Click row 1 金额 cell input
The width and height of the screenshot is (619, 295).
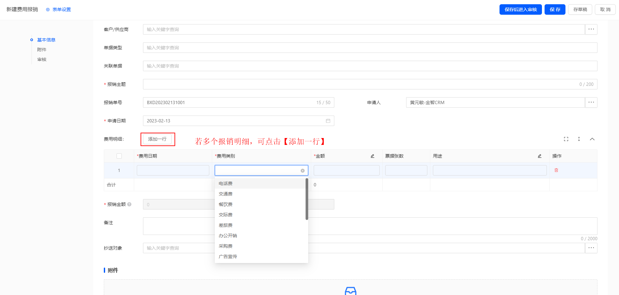[x=347, y=170]
